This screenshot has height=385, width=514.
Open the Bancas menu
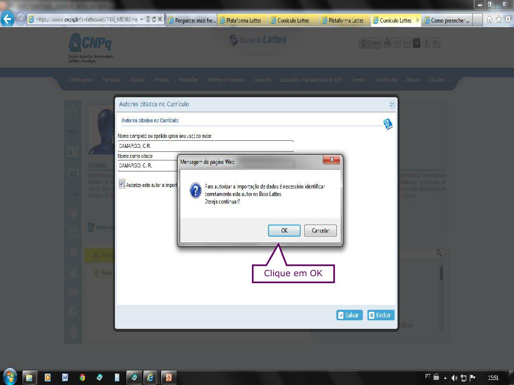click(413, 80)
